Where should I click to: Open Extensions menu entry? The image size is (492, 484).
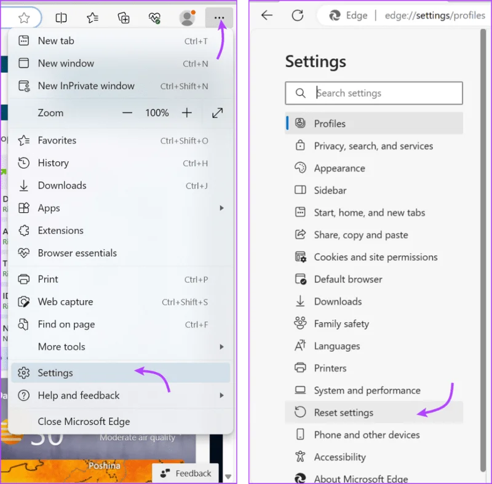coord(121,231)
